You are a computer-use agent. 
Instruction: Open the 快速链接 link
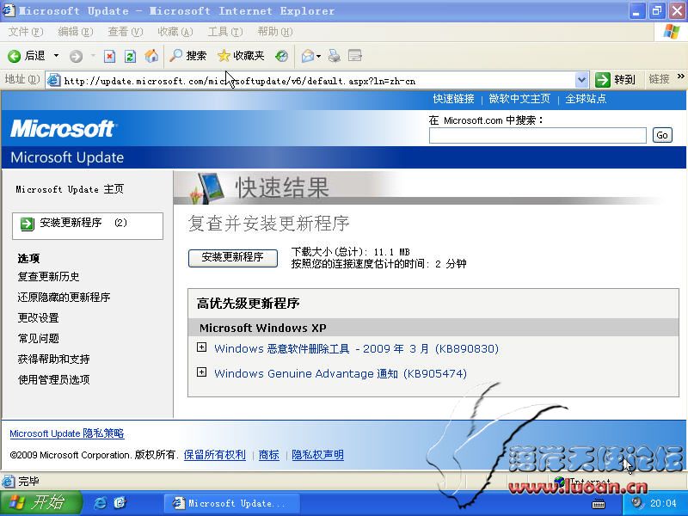point(453,99)
